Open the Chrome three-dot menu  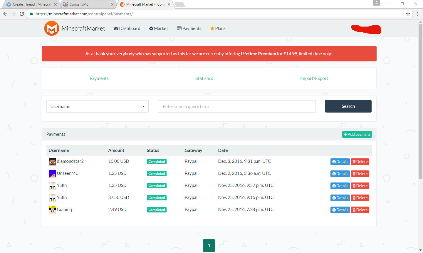[x=418, y=14]
